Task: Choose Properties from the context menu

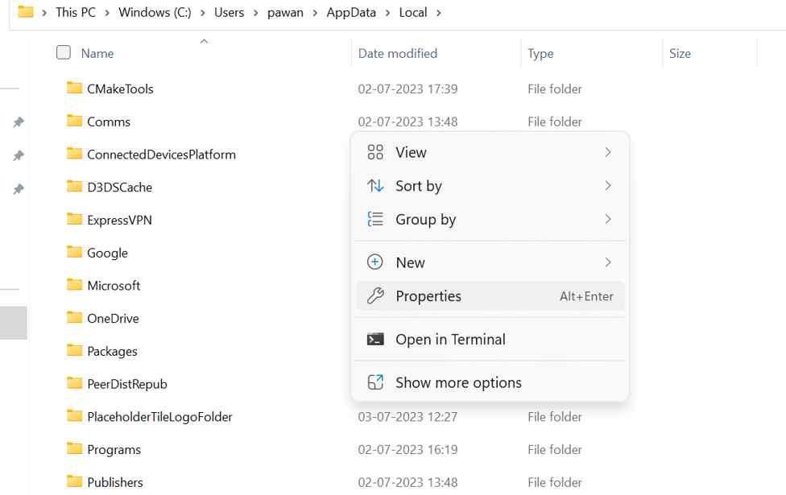Action: (428, 296)
